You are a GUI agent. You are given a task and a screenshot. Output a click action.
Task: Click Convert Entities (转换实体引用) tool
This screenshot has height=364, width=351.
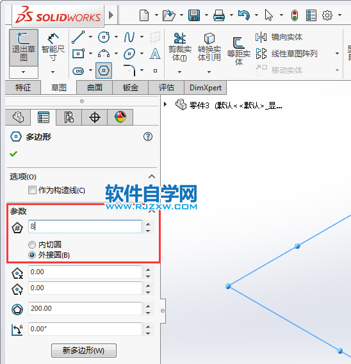coord(209,47)
